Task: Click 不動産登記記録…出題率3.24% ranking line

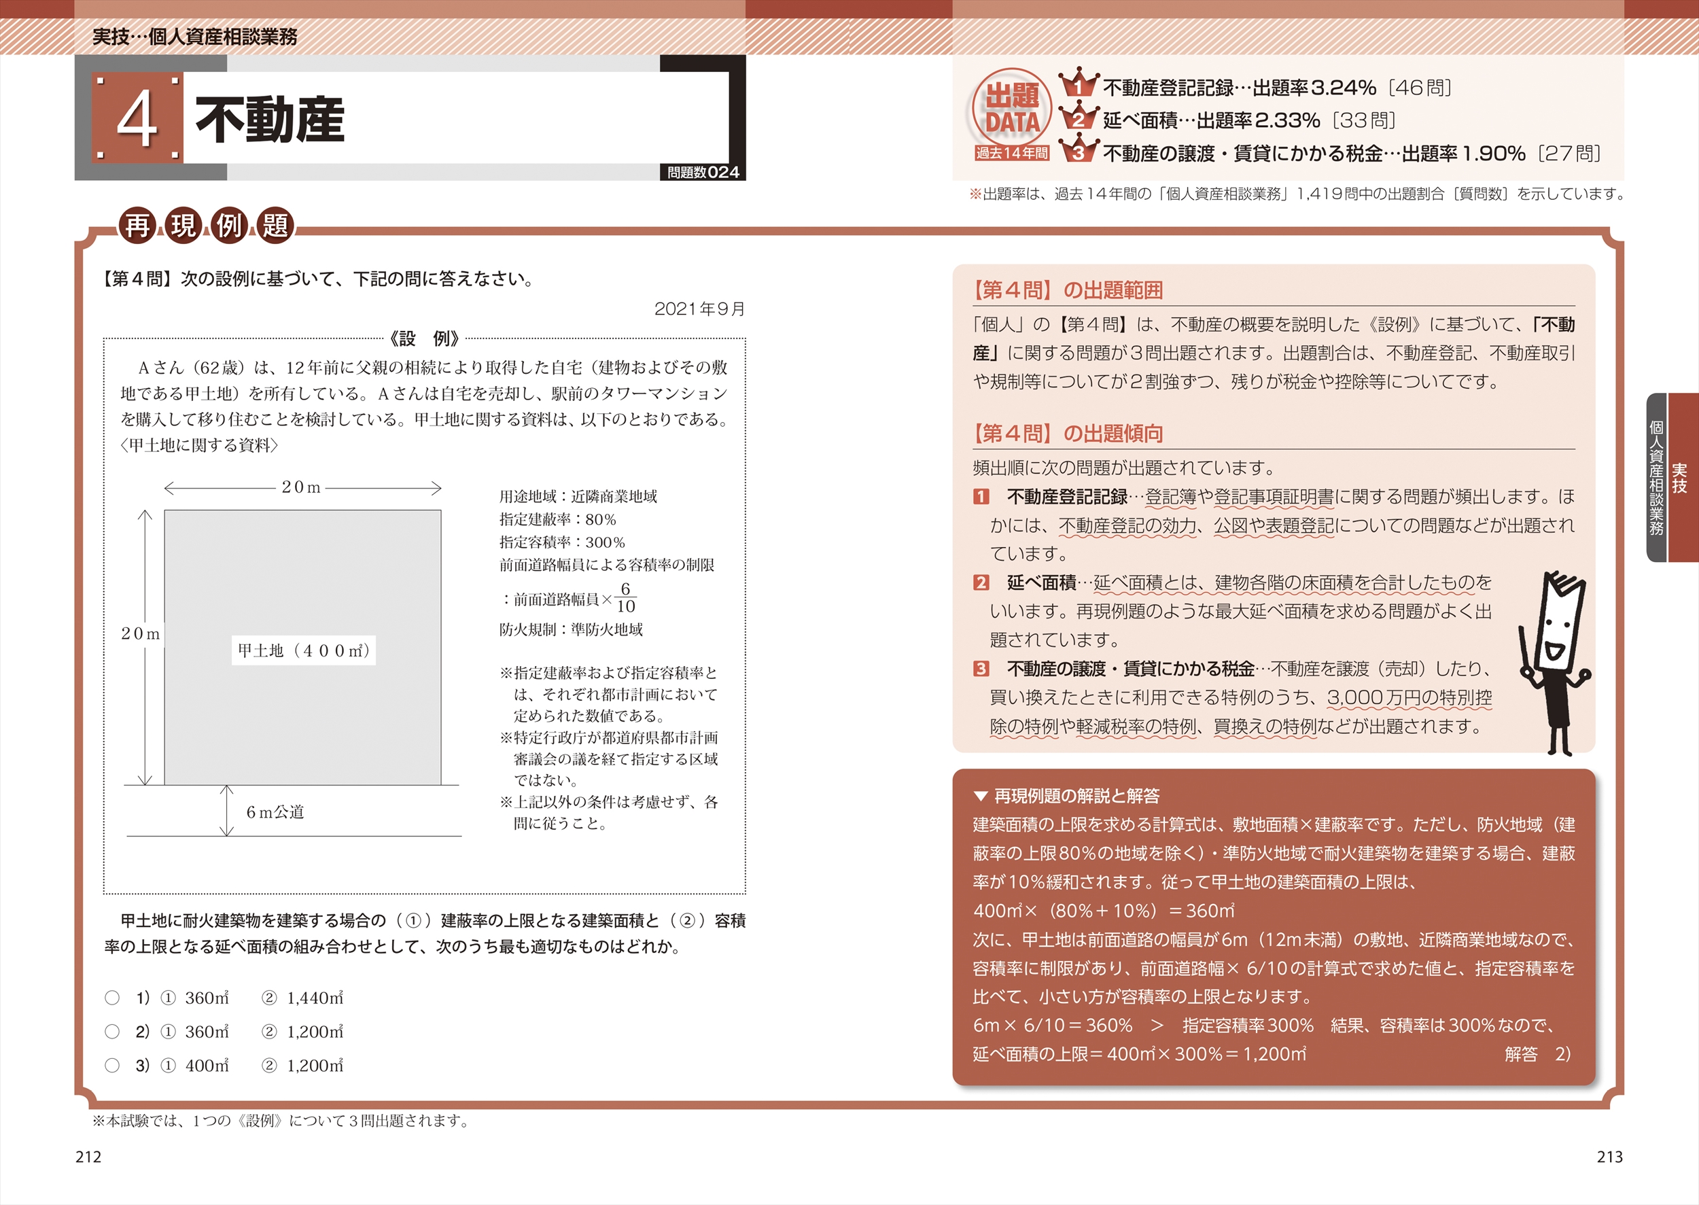Action: click(x=1277, y=88)
